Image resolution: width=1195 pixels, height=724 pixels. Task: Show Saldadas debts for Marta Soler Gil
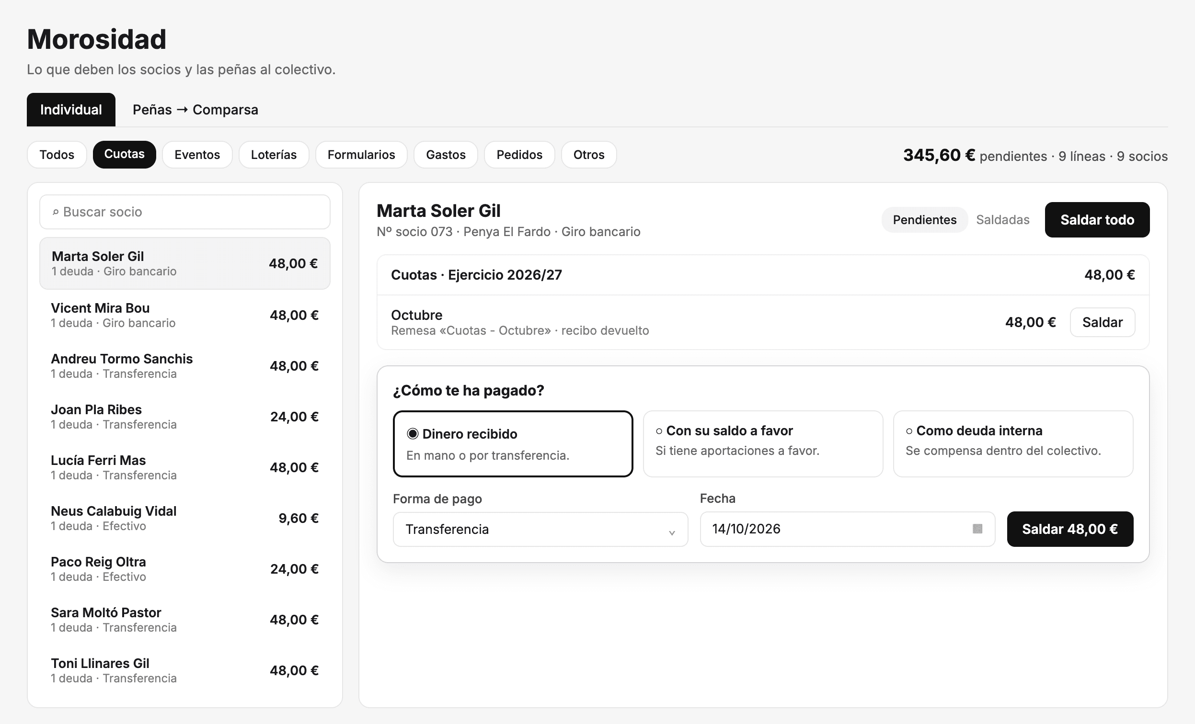click(x=1002, y=219)
